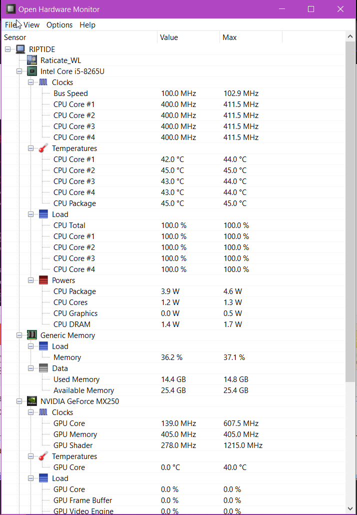Click the GPU Temperatures thermometer icon
This screenshot has width=357, height=515.
pos(43,456)
